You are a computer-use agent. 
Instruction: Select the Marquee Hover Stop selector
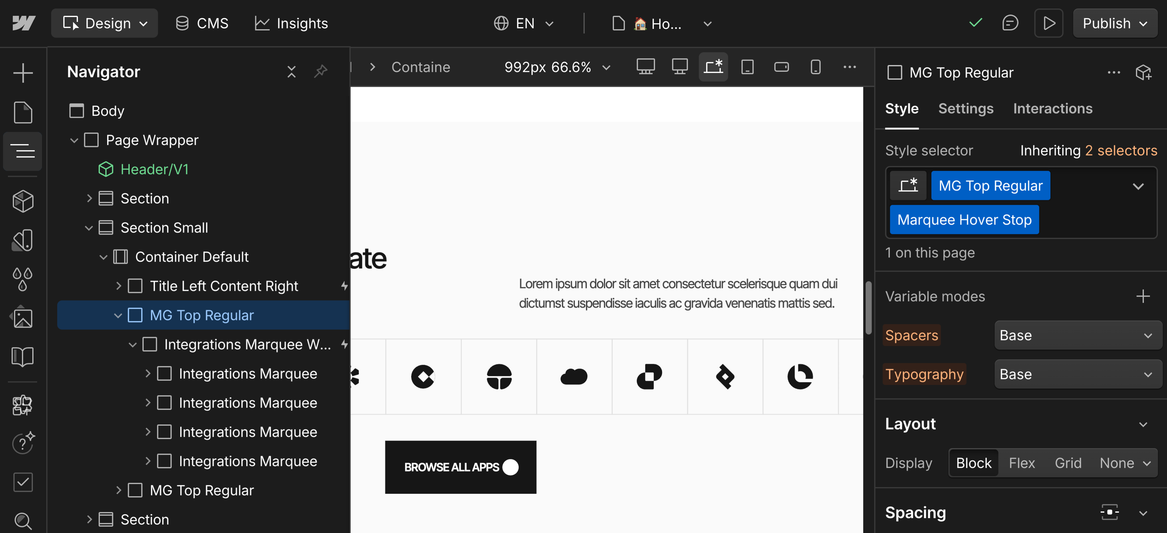coord(964,220)
